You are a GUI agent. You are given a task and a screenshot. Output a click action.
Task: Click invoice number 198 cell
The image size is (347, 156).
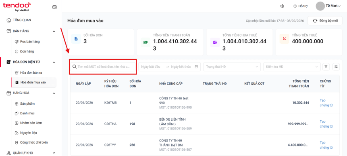(132, 124)
